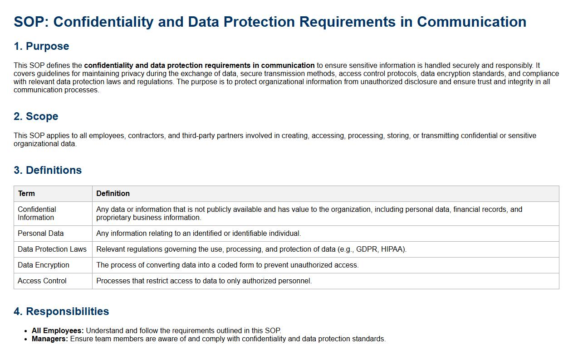This screenshot has height=344, width=573.
Task: Click the "Term" table column header
Action: 26,193
